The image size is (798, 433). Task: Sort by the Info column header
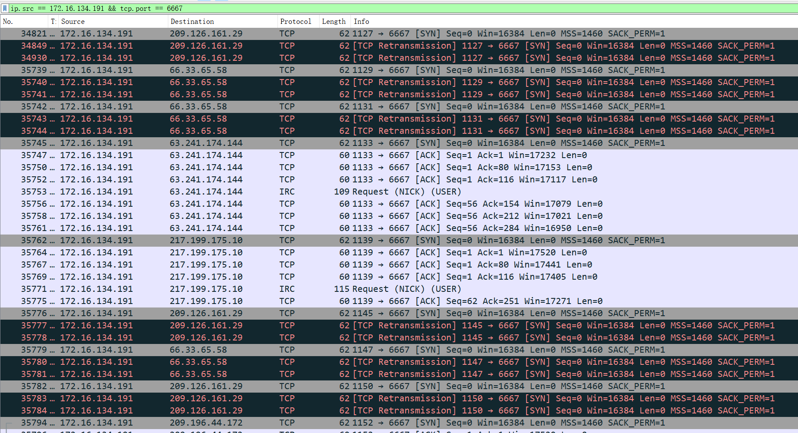click(574, 21)
